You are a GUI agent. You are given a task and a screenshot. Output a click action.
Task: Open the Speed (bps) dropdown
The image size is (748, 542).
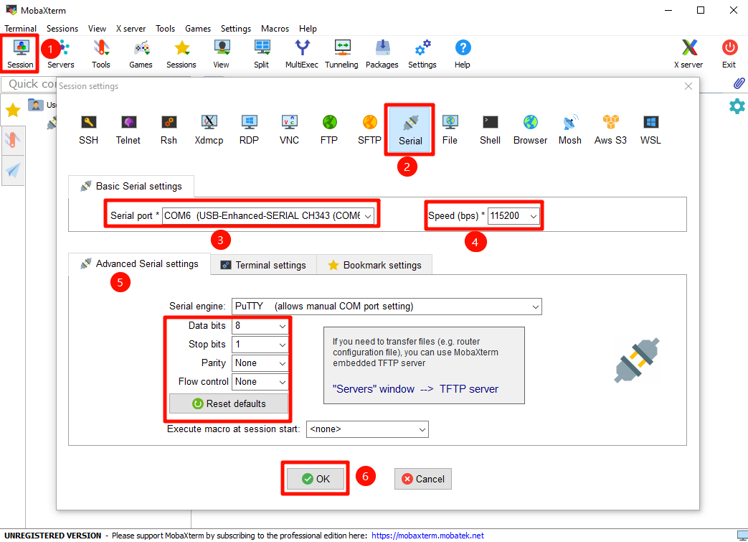coord(533,215)
